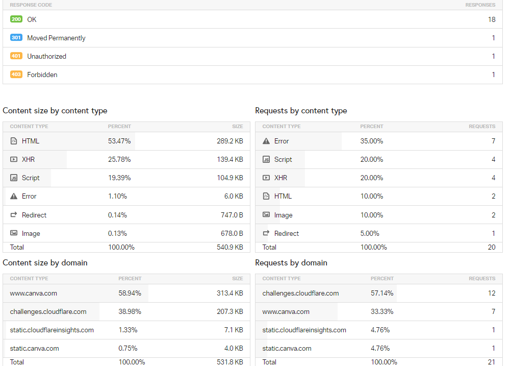Select the 'Unauthorized' response label
This screenshot has width=511, height=366.
click(46, 56)
